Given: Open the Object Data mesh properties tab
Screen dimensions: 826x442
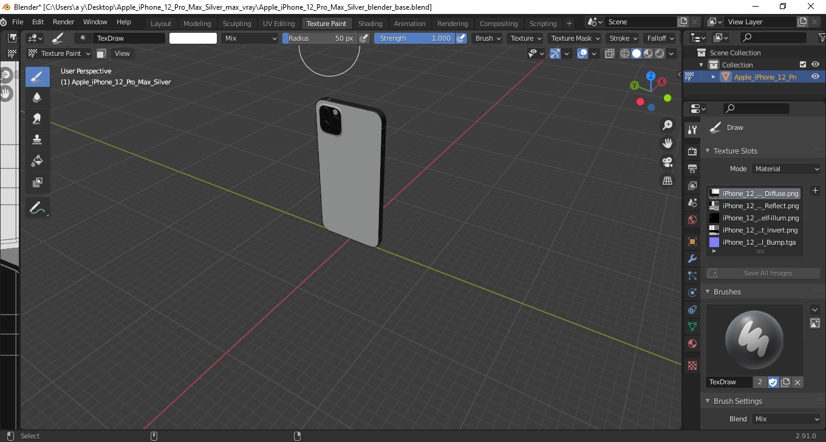Looking at the screenshot, I should 692,327.
